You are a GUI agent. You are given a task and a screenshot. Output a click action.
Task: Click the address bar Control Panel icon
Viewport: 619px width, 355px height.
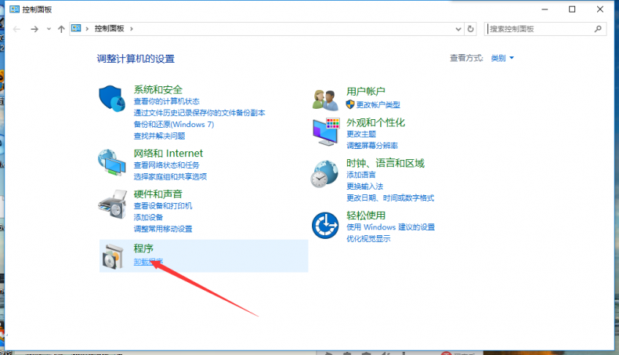tap(76, 28)
